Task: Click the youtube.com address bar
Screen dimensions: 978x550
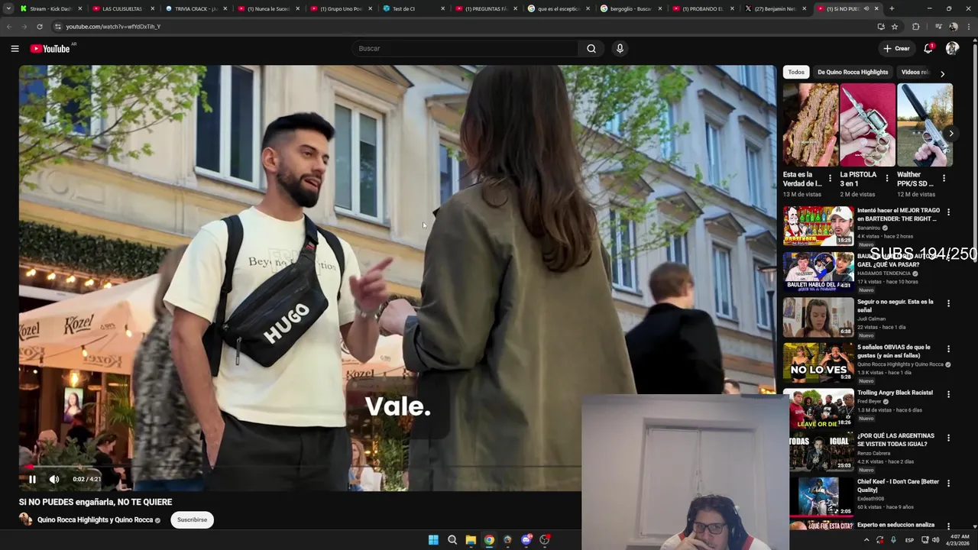Action: 458,27
